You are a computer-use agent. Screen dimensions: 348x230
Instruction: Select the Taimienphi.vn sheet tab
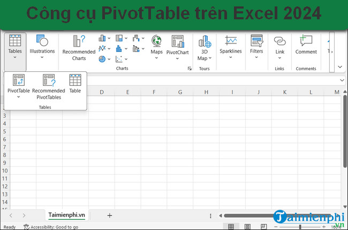pyautogui.click(x=66, y=215)
